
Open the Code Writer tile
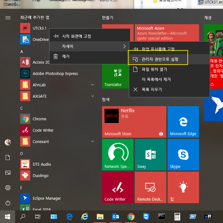tap(118, 187)
